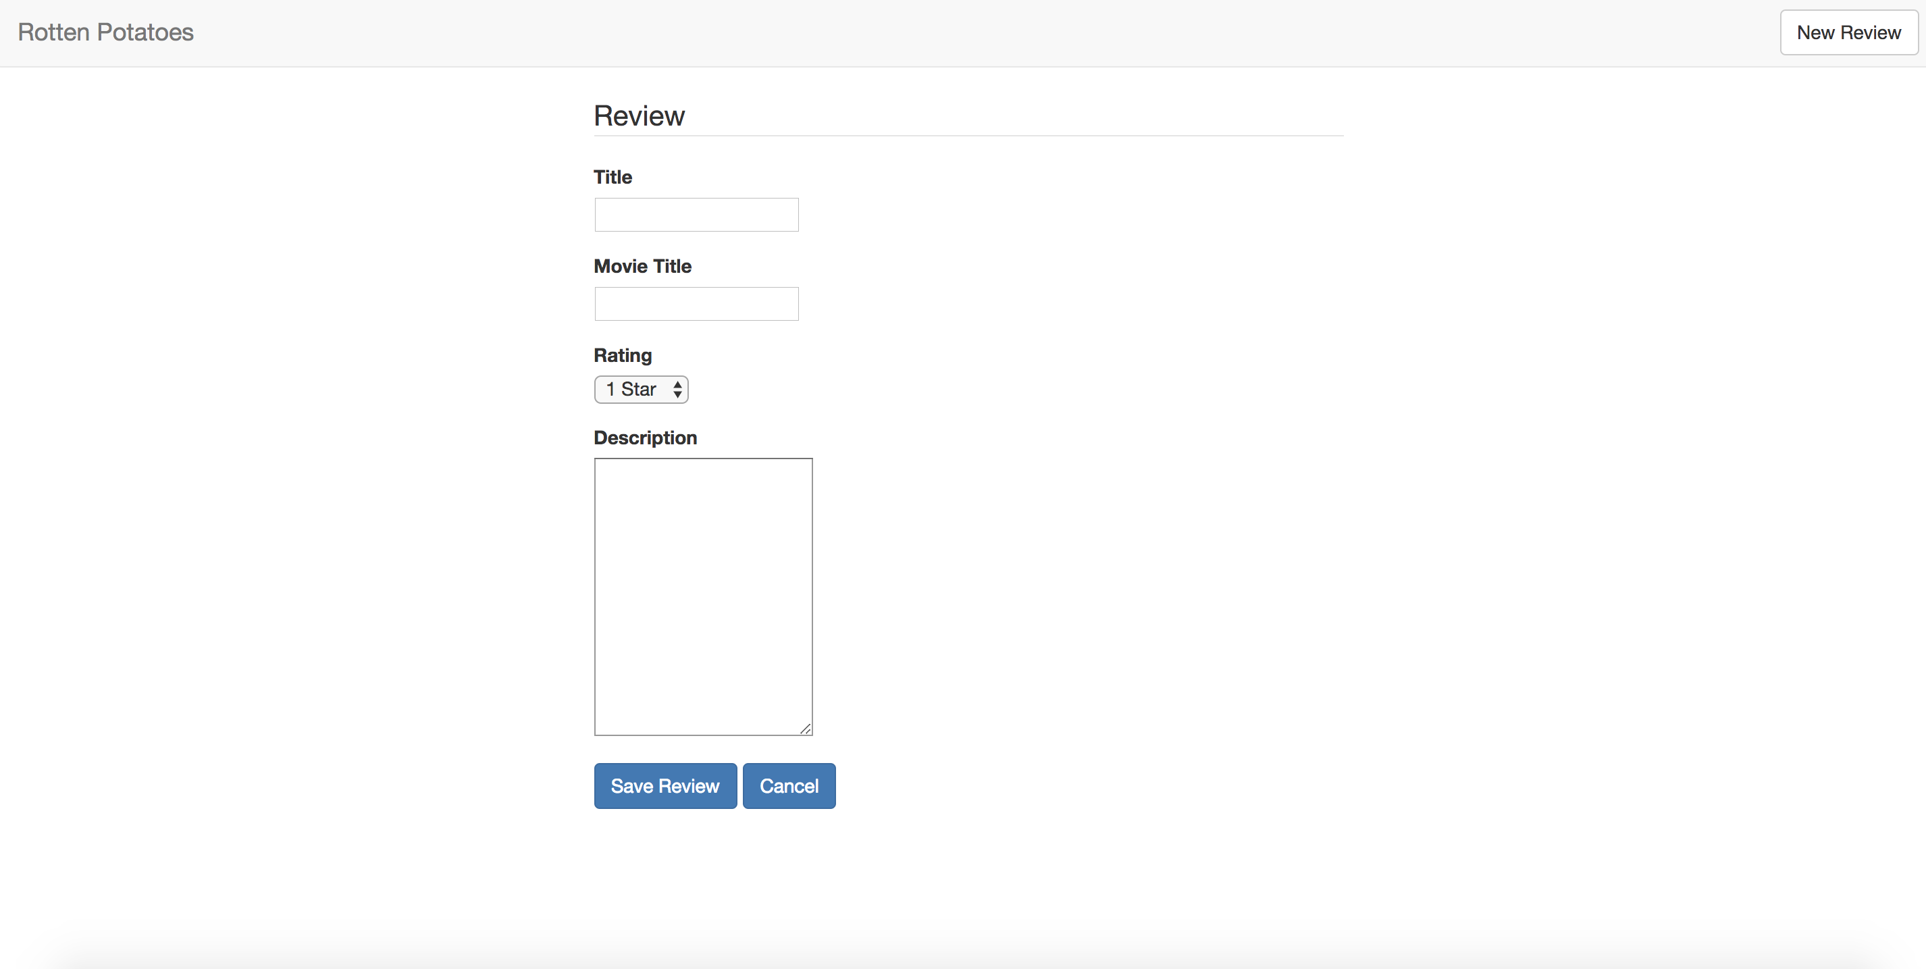This screenshot has width=1926, height=969.
Task: Click the Review page heading
Action: click(639, 115)
